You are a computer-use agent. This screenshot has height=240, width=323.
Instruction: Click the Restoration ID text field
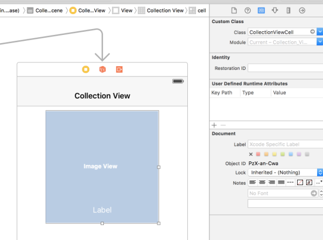pyautogui.click(x=284, y=68)
